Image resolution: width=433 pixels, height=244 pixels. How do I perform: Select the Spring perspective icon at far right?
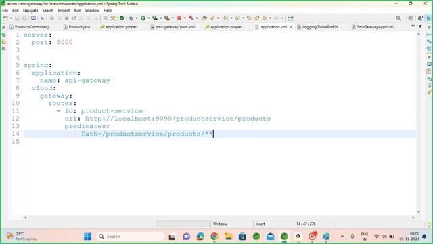[428, 18]
